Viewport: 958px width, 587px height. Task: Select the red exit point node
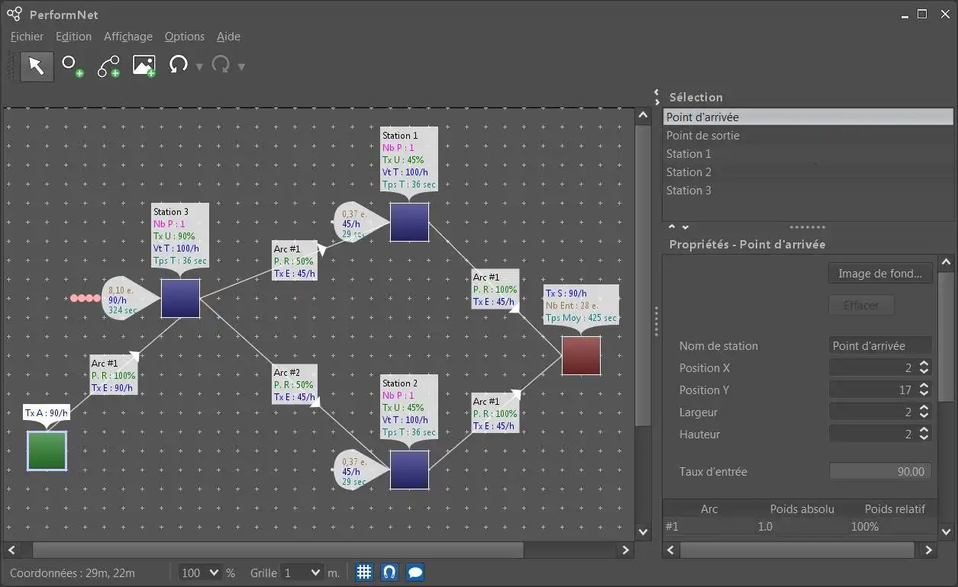click(581, 355)
